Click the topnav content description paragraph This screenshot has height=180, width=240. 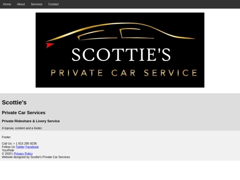pos(22,128)
